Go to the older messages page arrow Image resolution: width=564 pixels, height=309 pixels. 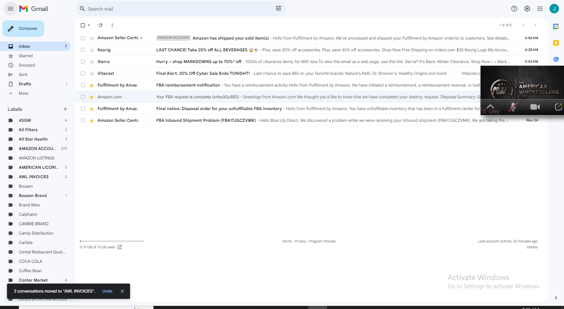click(x=535, y=25)
